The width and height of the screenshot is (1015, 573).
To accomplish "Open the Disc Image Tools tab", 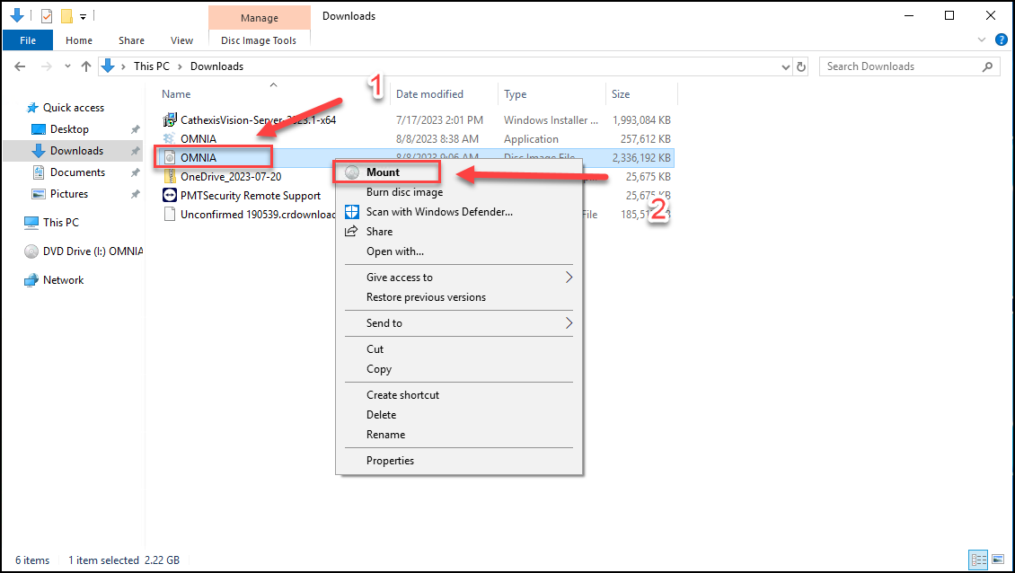I will 259,40.
